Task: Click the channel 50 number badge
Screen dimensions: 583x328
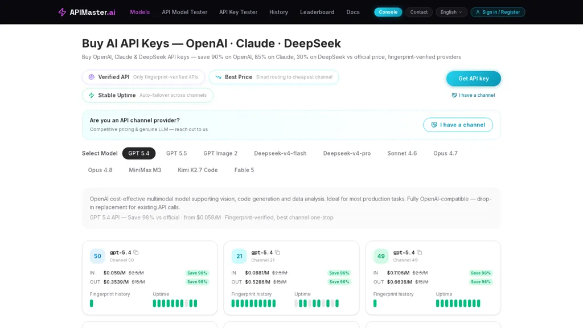Action: [97, 256]
